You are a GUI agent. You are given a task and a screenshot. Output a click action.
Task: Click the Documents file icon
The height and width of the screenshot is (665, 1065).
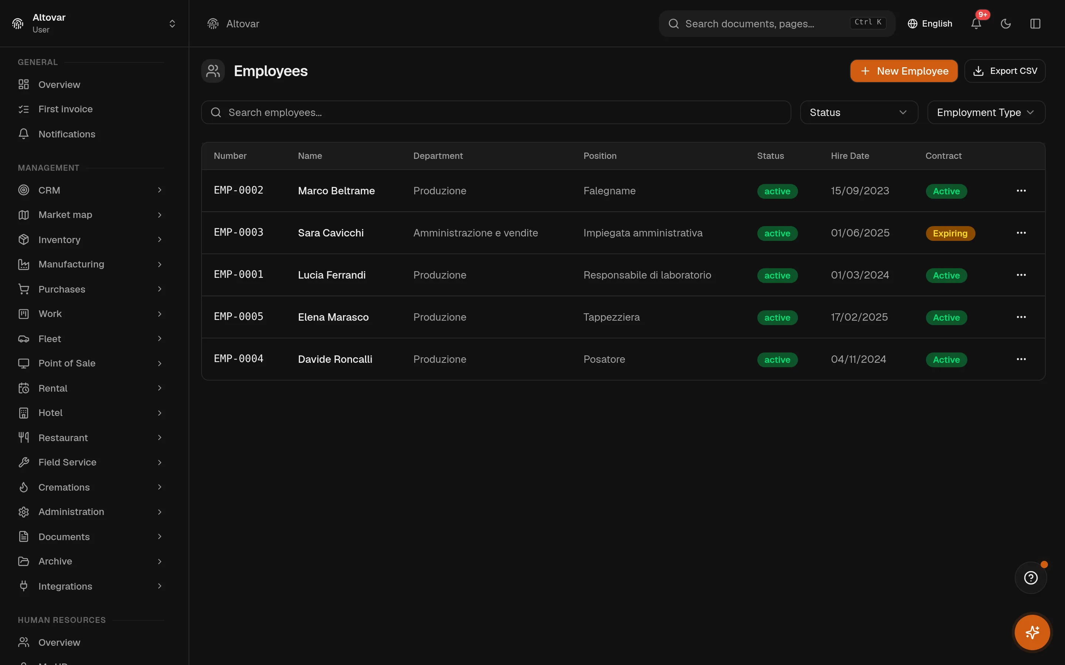pyautogui.click(x=24, y=536)
